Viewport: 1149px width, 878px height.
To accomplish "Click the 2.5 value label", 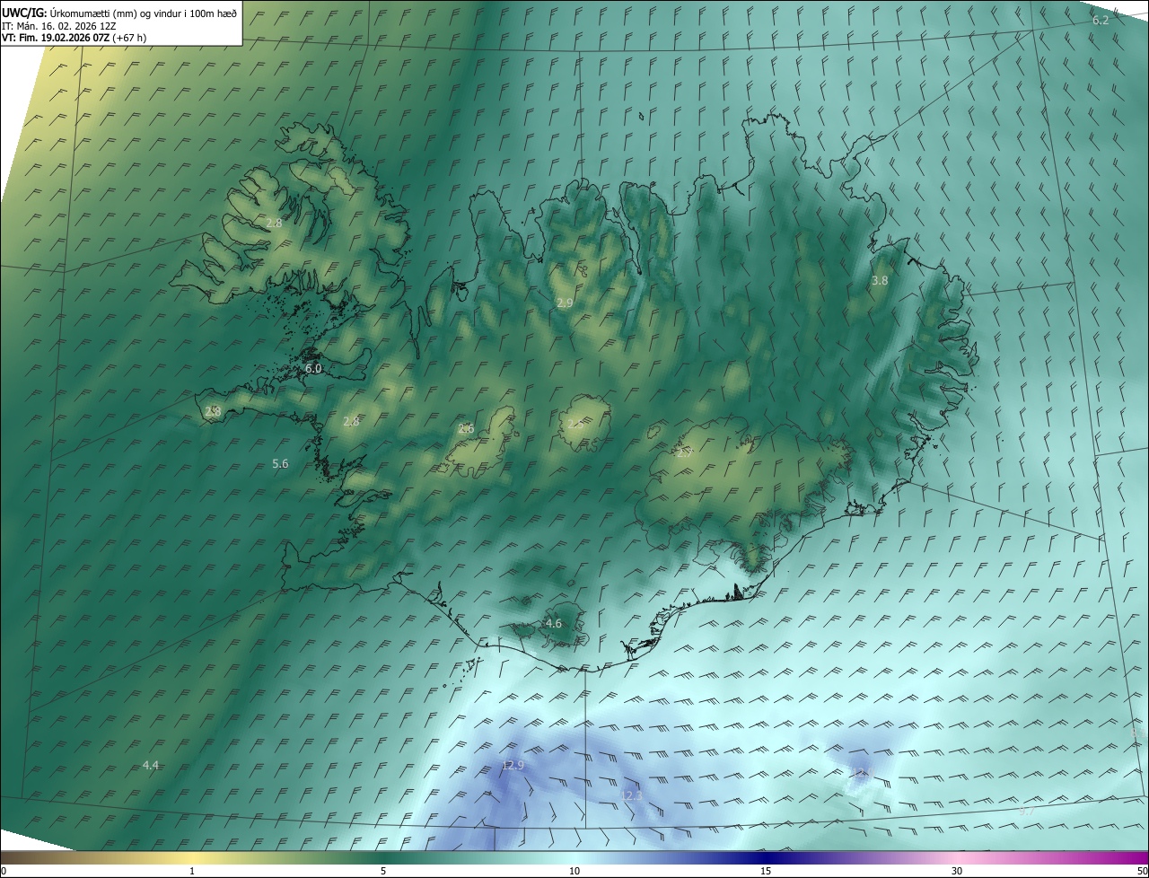I will (575, 423).
